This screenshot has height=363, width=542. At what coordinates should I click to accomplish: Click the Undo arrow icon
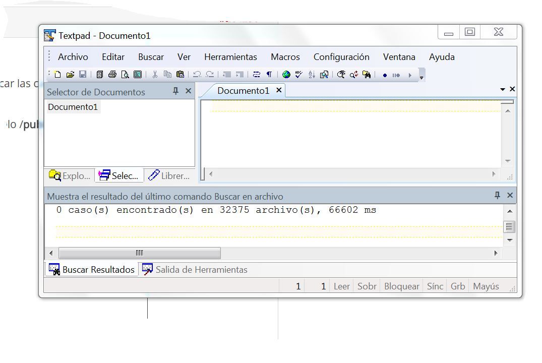tap(197, 74)
